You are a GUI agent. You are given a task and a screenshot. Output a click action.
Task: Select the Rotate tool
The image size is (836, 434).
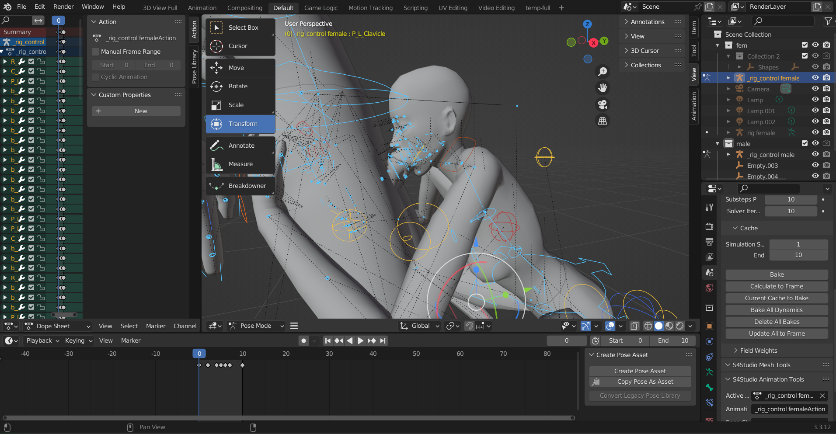click(x=240, y=86)
